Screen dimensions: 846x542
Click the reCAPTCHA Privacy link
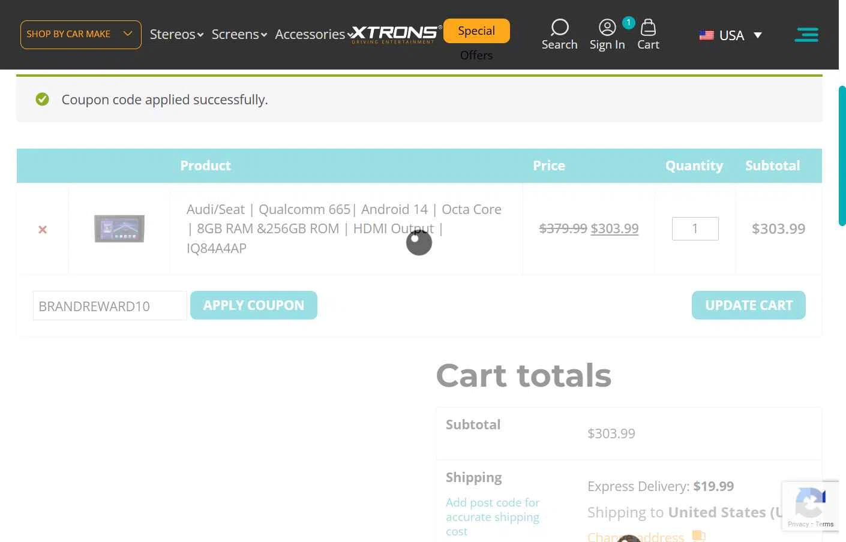[798, 524]
